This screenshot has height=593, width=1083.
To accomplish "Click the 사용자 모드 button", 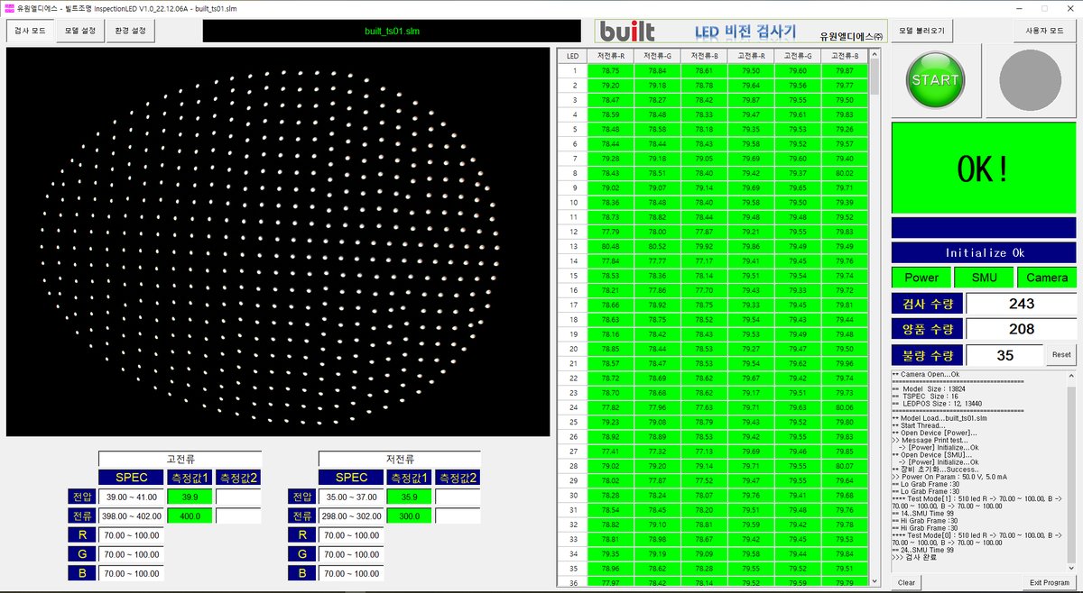I will click(1046, 31).
